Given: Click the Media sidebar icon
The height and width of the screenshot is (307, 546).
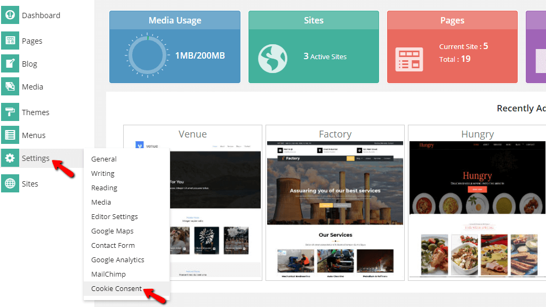Looking at the screenshot, I should point(10,87).
